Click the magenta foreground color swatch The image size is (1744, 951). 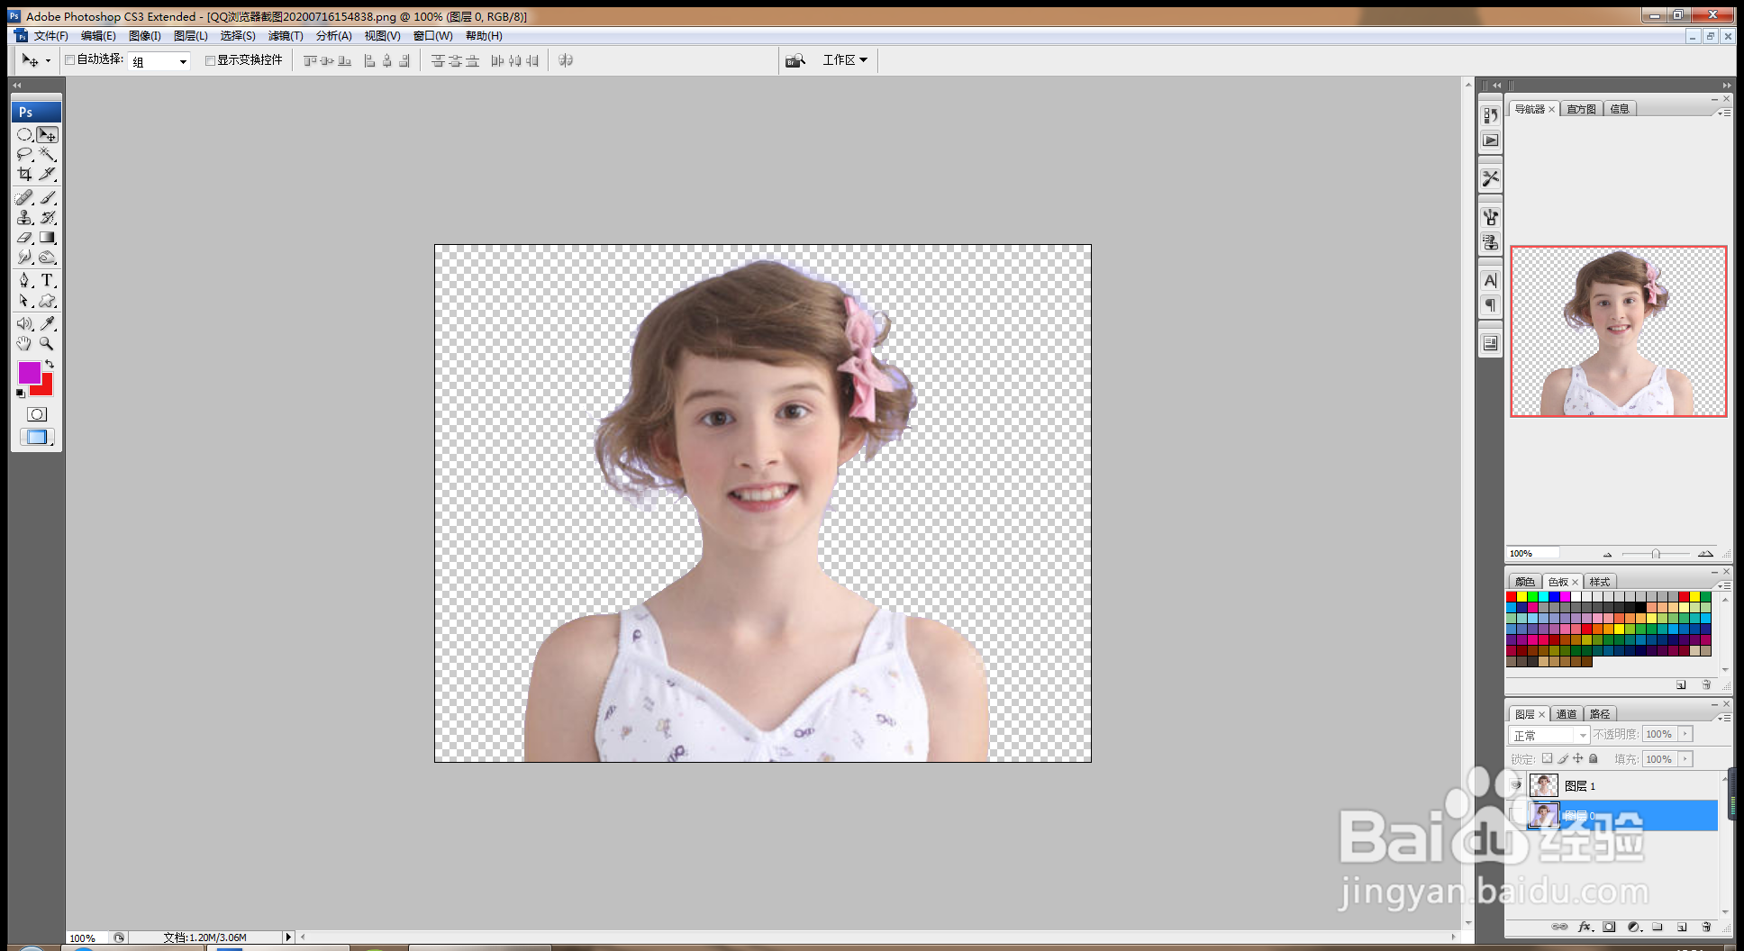coord(28,373)
